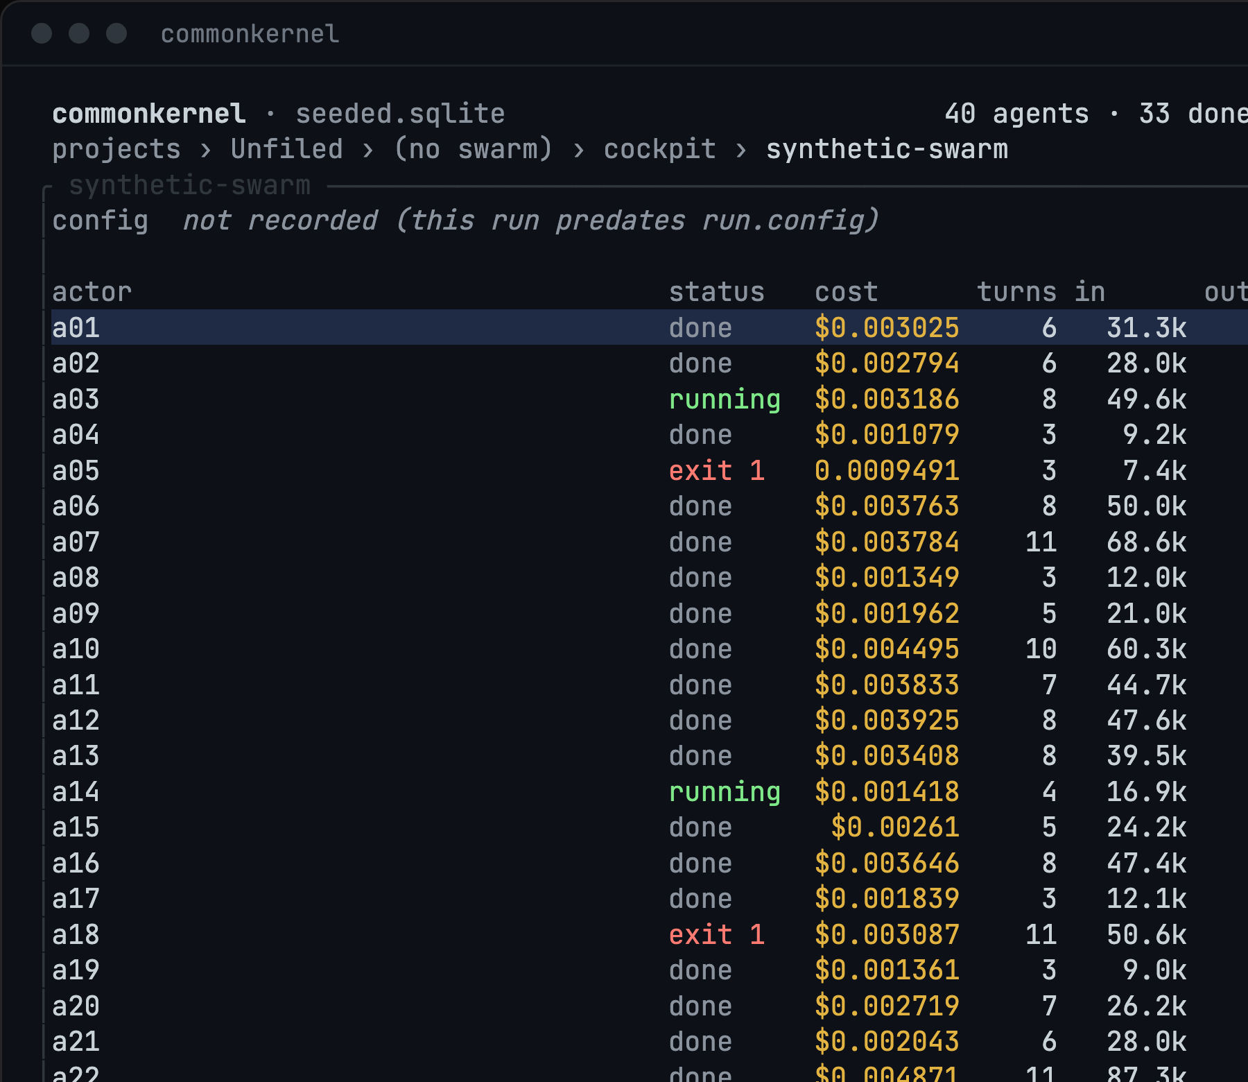Click 'exit 1' status for a18
This screenshot has width=1248, height=1082.
click(716, 935)
